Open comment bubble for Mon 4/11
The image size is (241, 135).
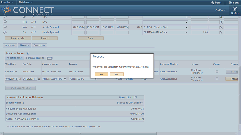coord(5,27)
